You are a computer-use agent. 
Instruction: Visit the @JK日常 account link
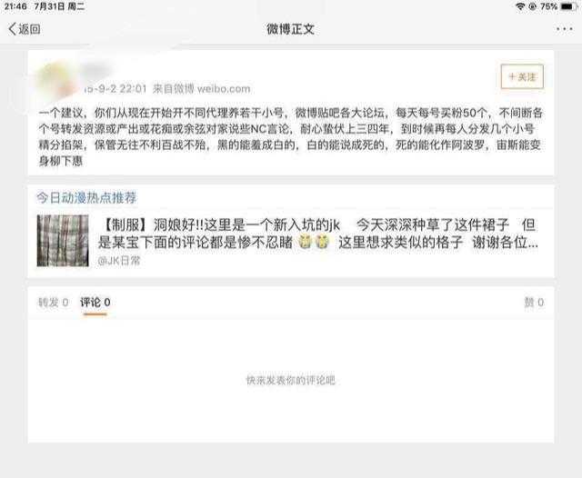[x=119, y=261]
